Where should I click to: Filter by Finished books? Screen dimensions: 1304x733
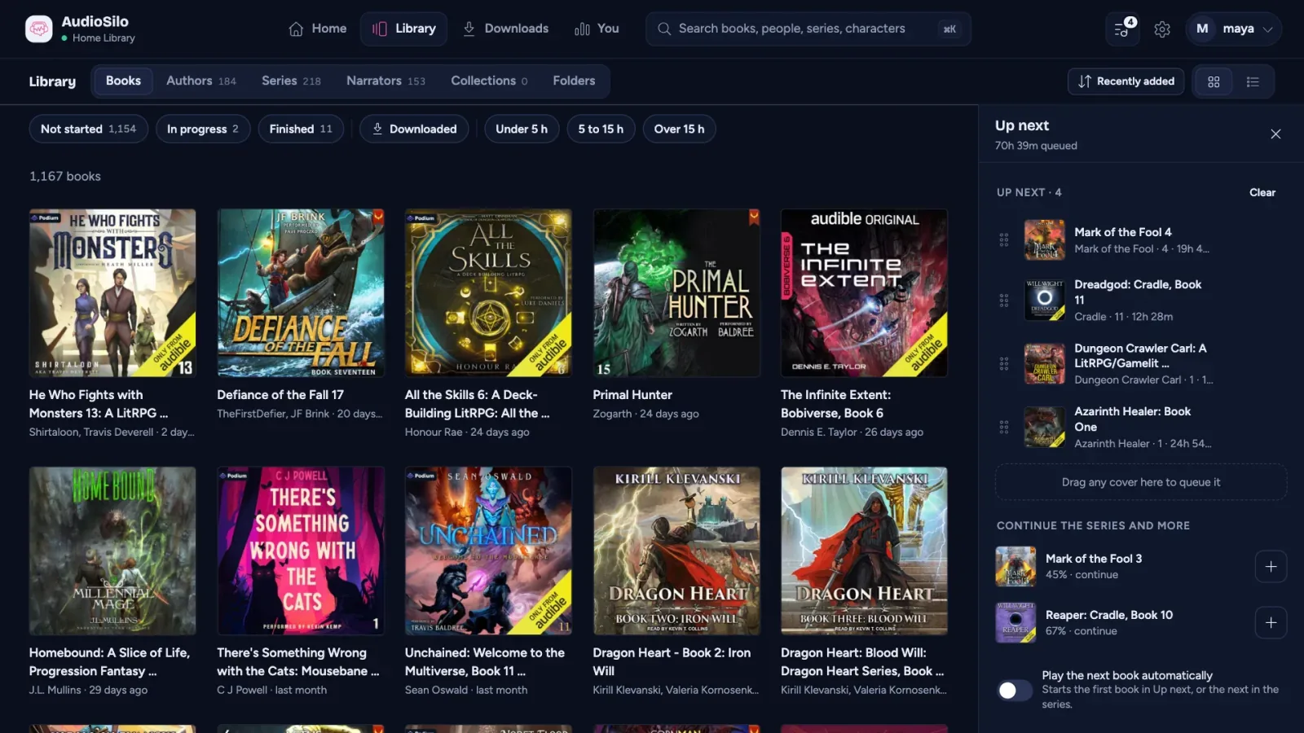coord(301,129)
